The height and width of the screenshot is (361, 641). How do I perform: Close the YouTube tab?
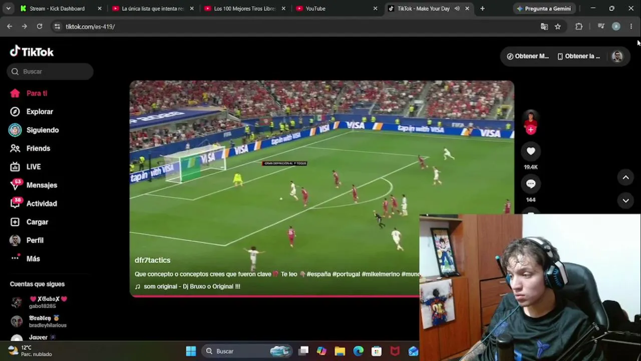point(376,9)
